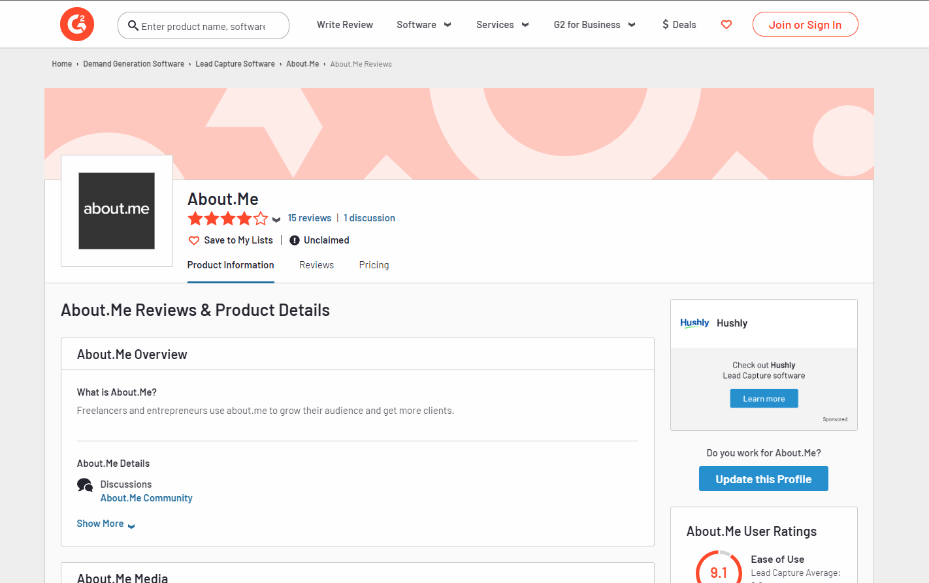The width and height of the screenshot is (929, 583).
Task: Switch to Reviews tab
Action: (316, 265)
